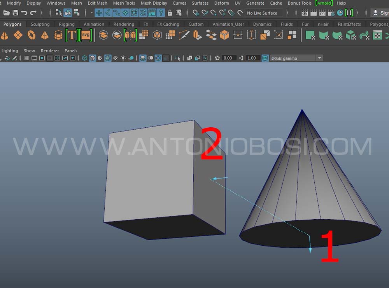Viewport: 389px width, 288px height.
Task: Open the Mesh Tools menu
Action: coord(124,3)
